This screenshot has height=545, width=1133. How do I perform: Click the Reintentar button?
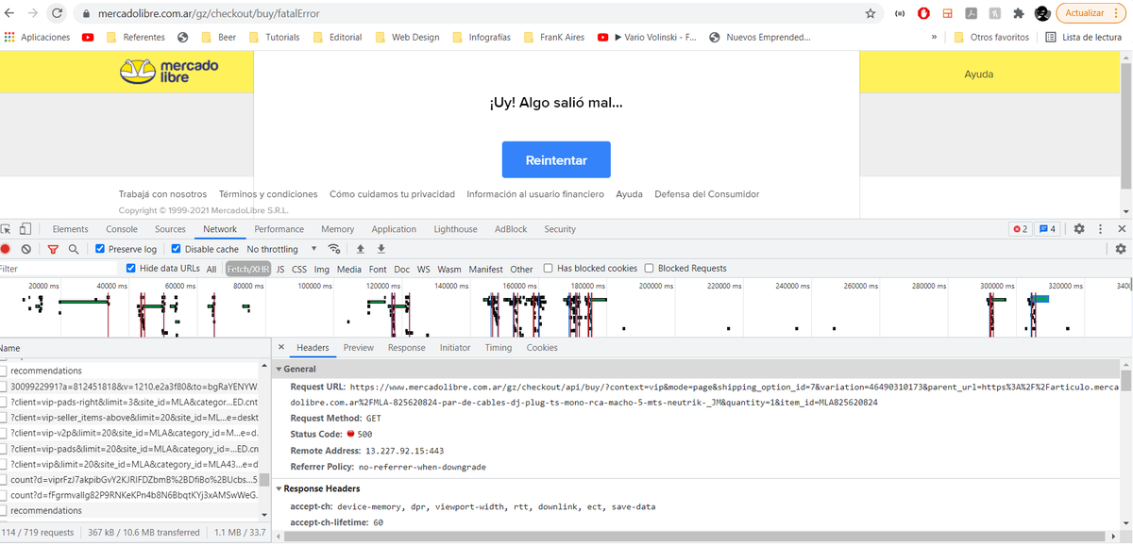click(x=556, y=160)
